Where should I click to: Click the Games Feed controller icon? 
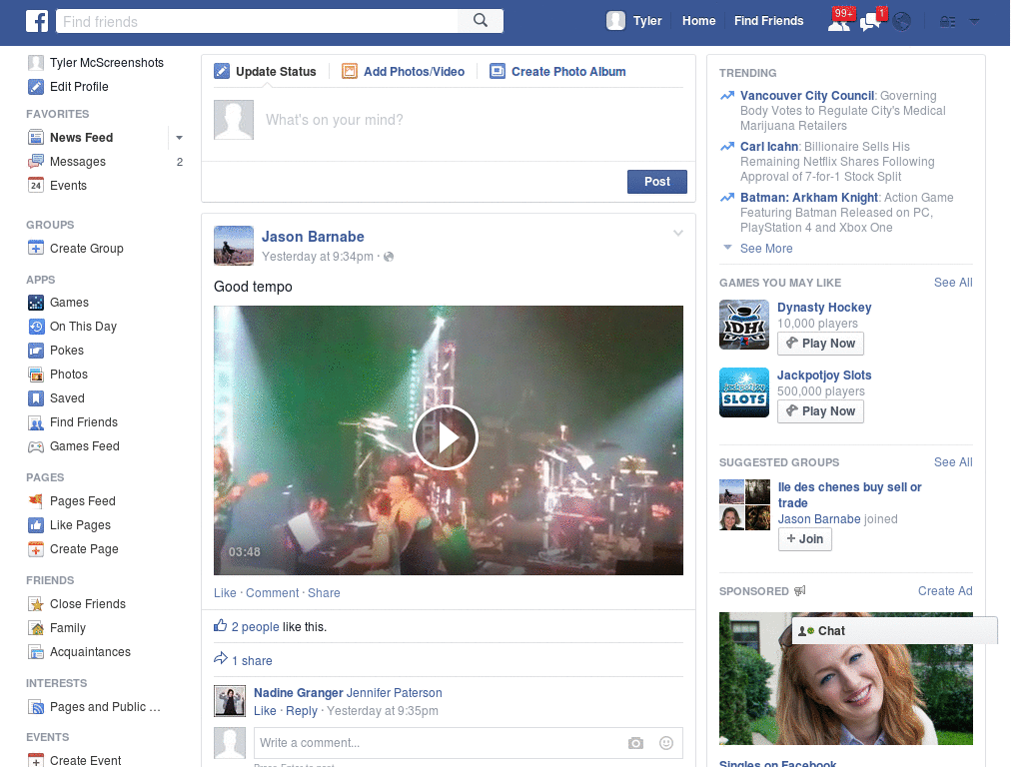36,446
